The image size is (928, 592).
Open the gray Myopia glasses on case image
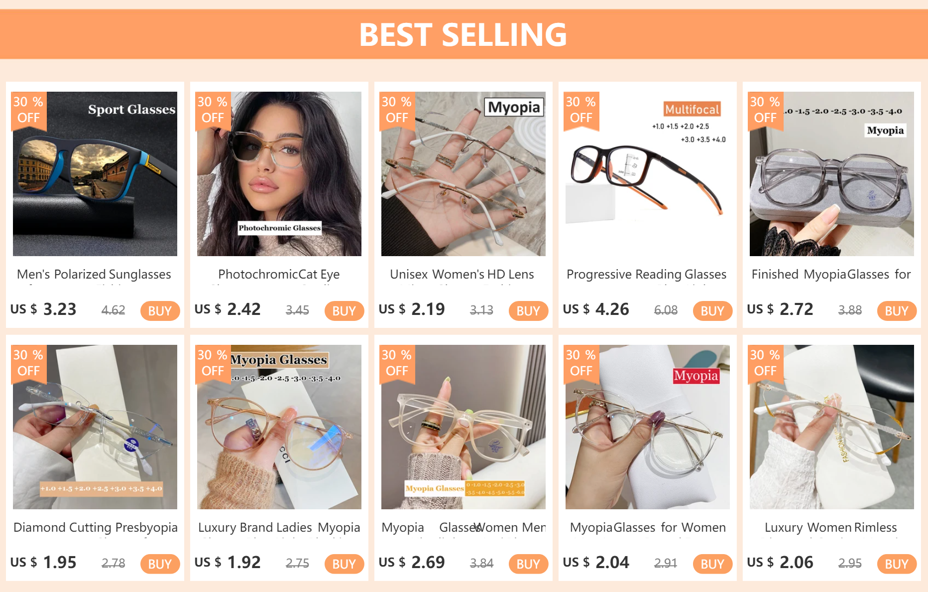(x=832, y=174)
